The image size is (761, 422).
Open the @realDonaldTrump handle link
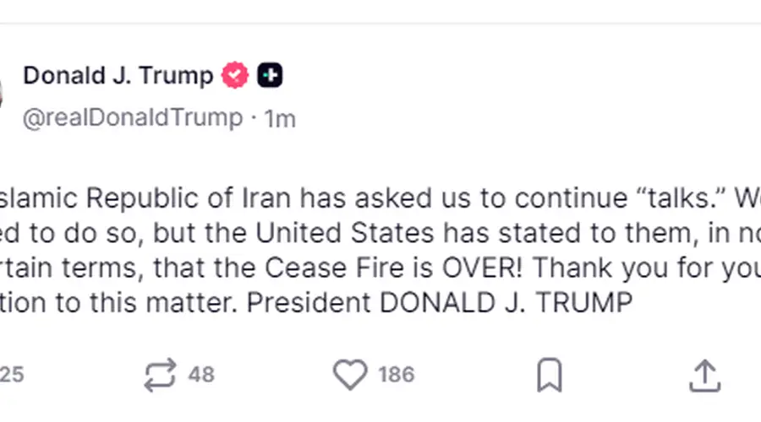[133, 117]
